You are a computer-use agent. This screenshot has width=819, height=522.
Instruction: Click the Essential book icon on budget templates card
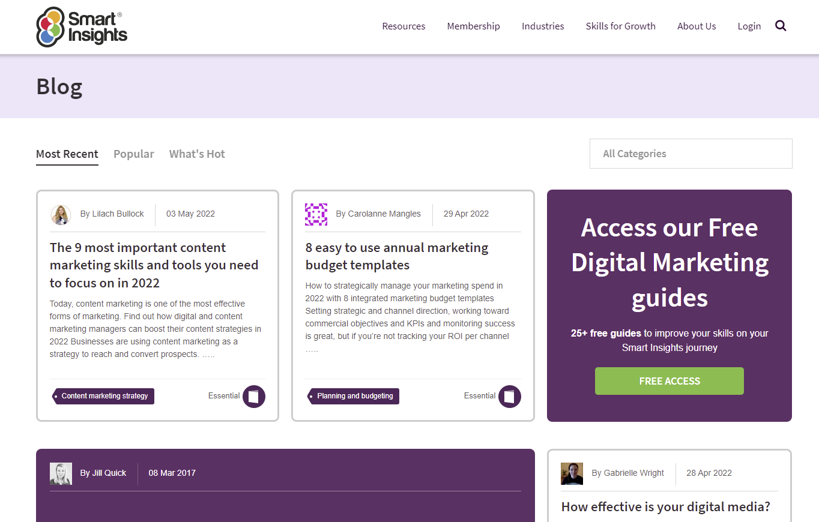[x=510, y=397]
